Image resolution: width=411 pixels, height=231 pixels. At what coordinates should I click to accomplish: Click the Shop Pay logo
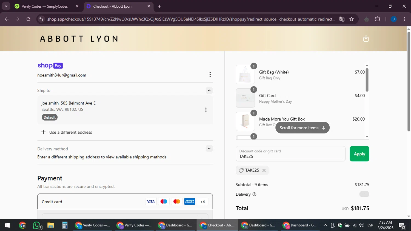click(x=50, y=65)
